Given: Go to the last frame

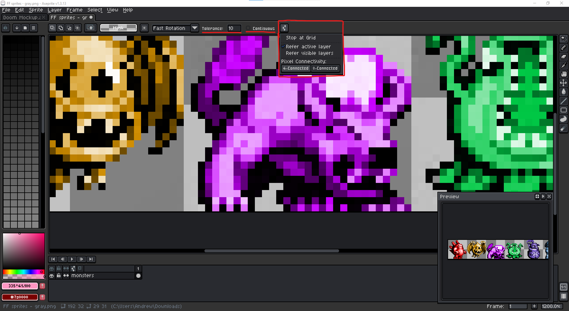Looking at the screenshot, I should (x=91, y=259).
